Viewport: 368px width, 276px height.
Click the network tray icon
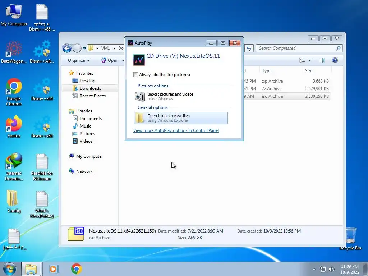tap(323, 269)
